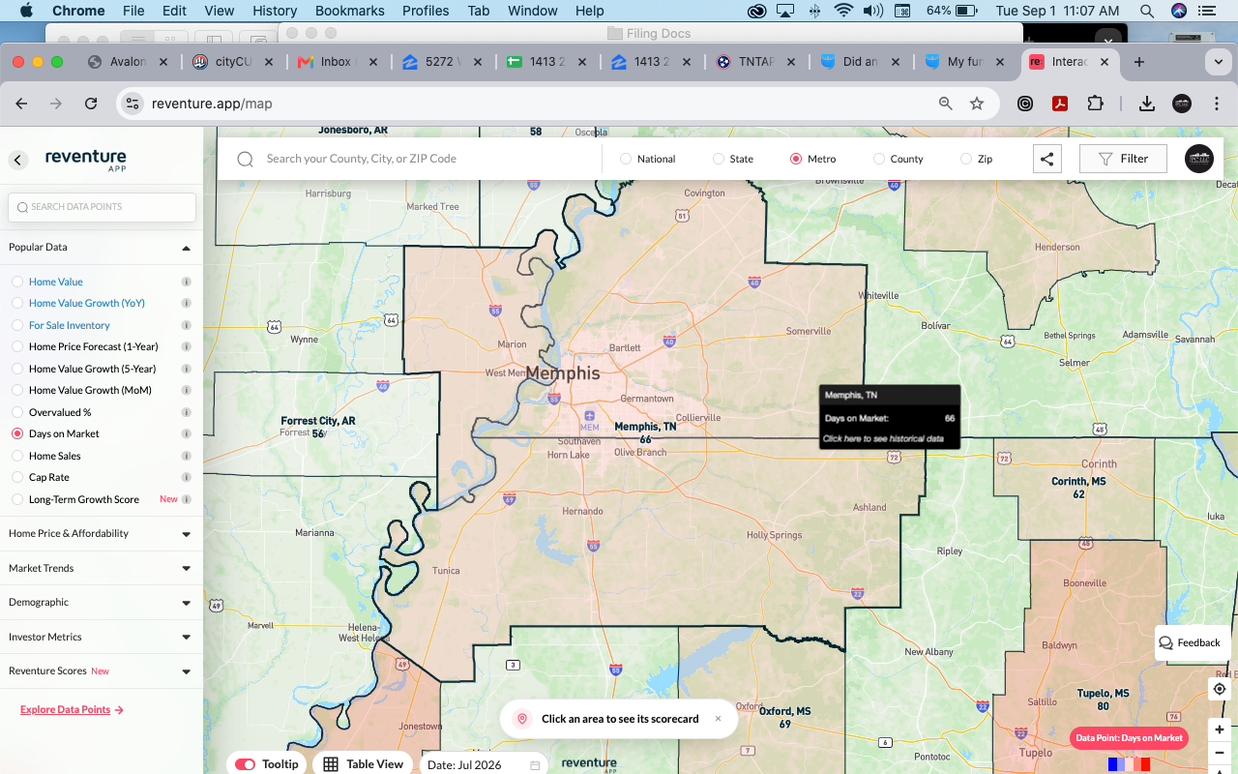Collapse sidebar with the back arrow

(17, 161)
